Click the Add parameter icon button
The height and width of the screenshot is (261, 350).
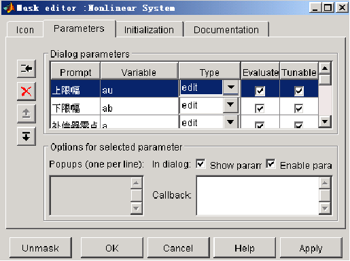[x=27, y=68]
